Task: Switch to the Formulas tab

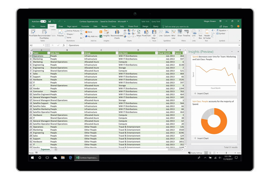Action: 85,26
